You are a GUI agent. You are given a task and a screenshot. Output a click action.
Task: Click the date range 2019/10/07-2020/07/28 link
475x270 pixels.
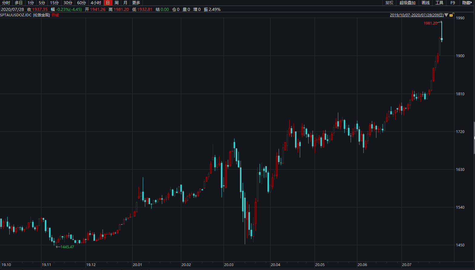click(417, 15)
